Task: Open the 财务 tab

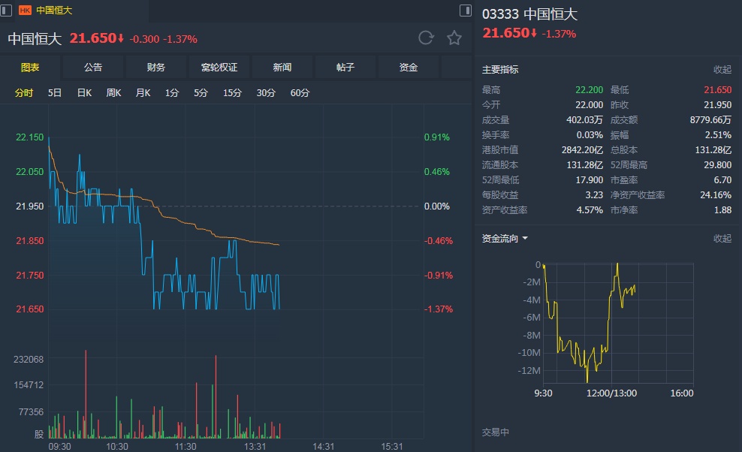Action: pyautogui.click(x=156, y=68)
